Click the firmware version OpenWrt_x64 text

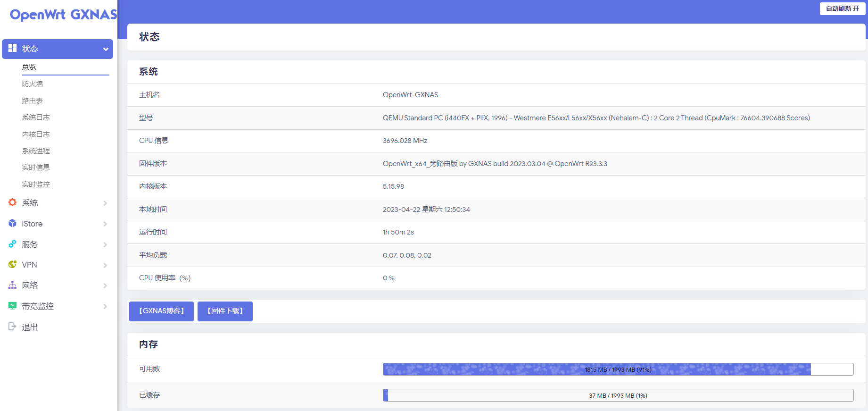click(x=495, y=164)
